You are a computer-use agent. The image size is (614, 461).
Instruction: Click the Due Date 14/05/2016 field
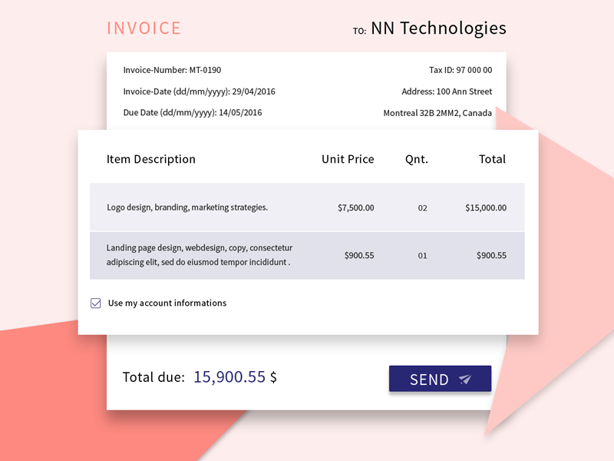(193, 113)
